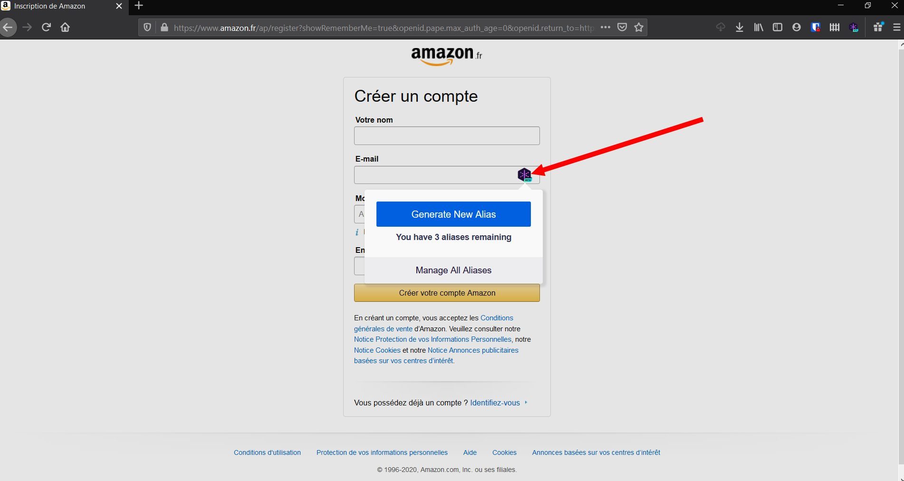Open the Identifiez-vous sign-in link
This screenshot has width=904, height=481.
495,403
